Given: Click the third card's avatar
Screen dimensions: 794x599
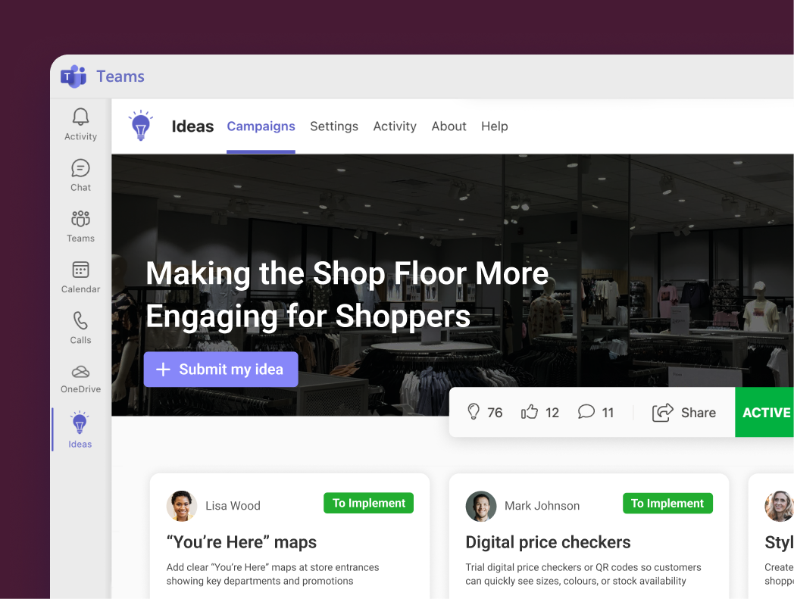Looking at the screenshot, I should pyautogui.click(x=779, y=506).
